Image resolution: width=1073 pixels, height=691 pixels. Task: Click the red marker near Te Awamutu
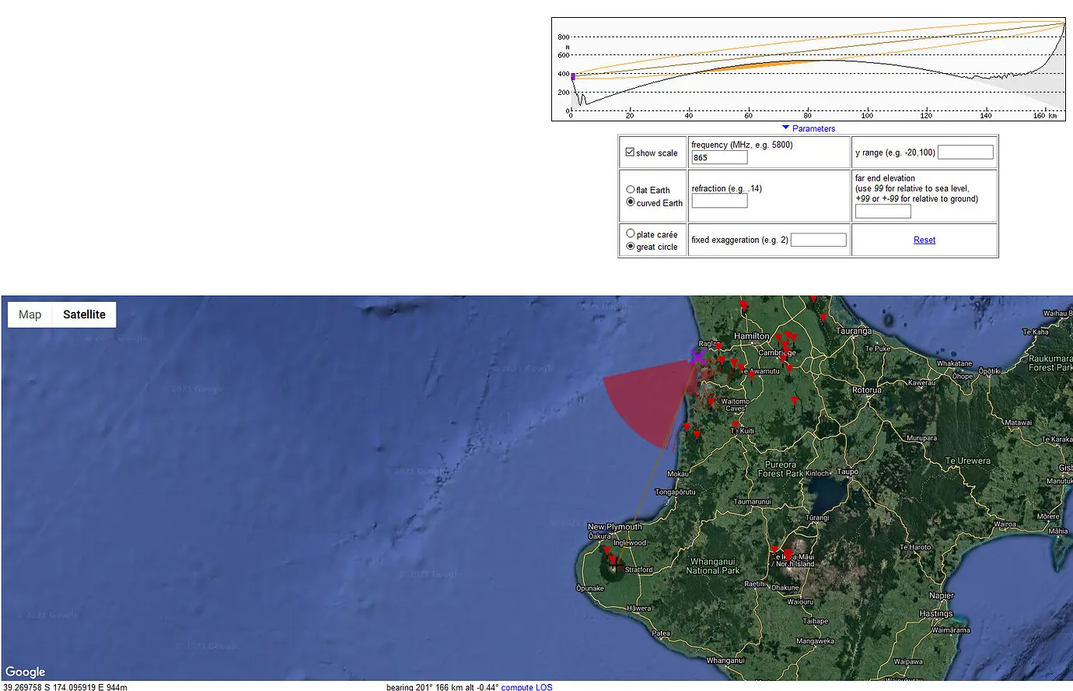752,375
